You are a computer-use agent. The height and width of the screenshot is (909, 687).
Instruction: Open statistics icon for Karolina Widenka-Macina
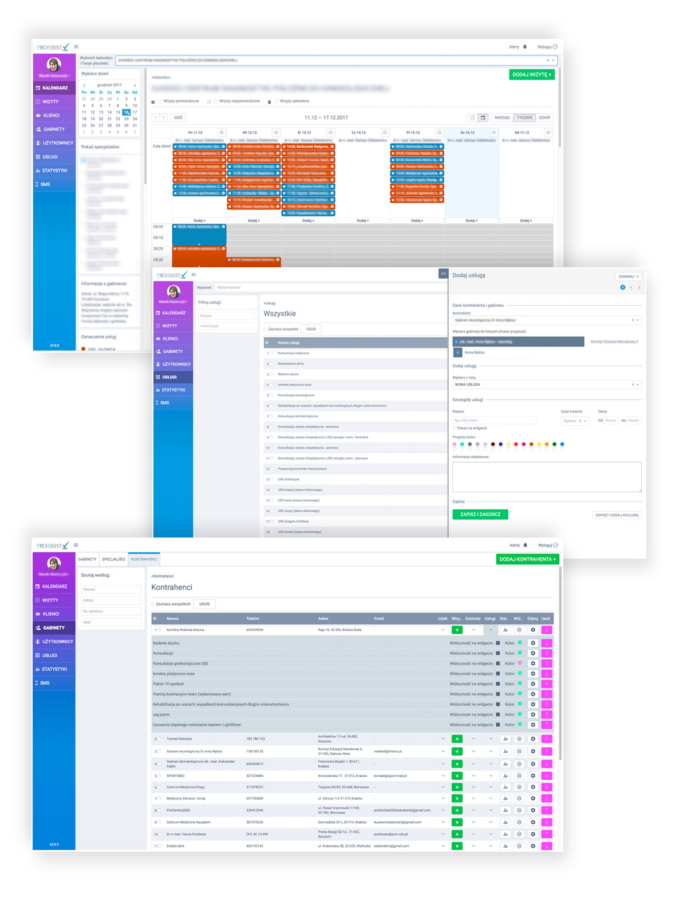tap(505, 630)
